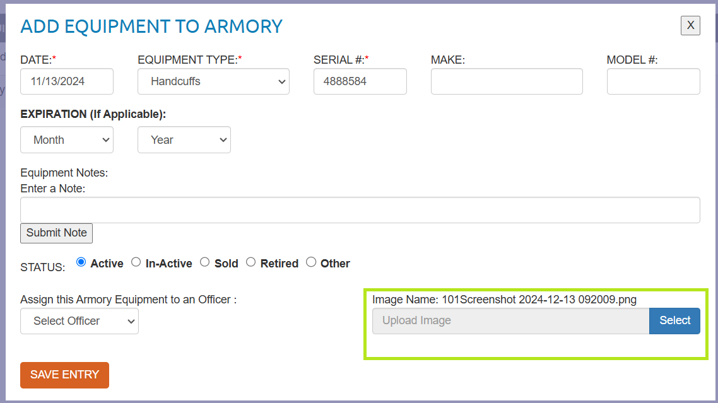Screen dimensions: 718x403
Task: Close the Add Equipment dialog with X
Action: 690,25
